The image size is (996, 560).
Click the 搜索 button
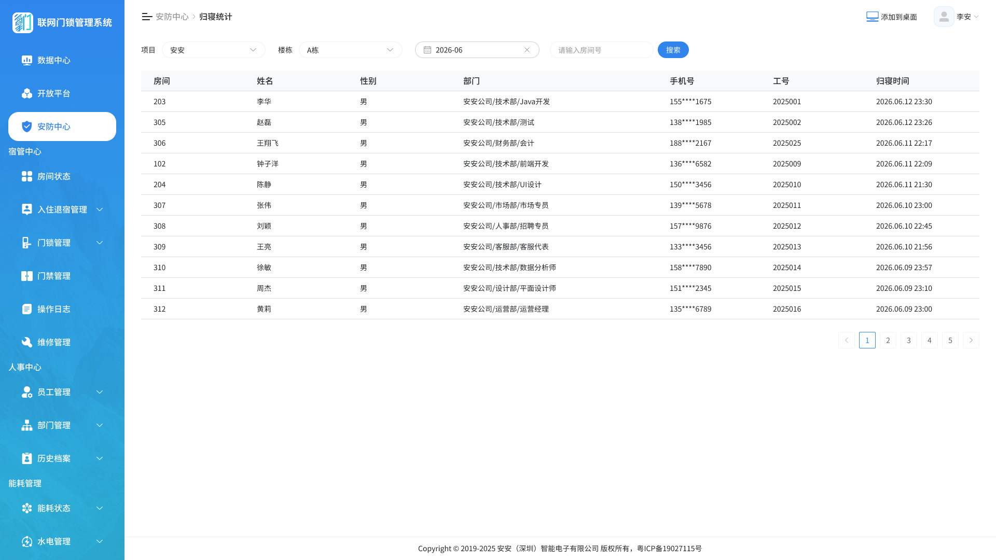point(673,50)
